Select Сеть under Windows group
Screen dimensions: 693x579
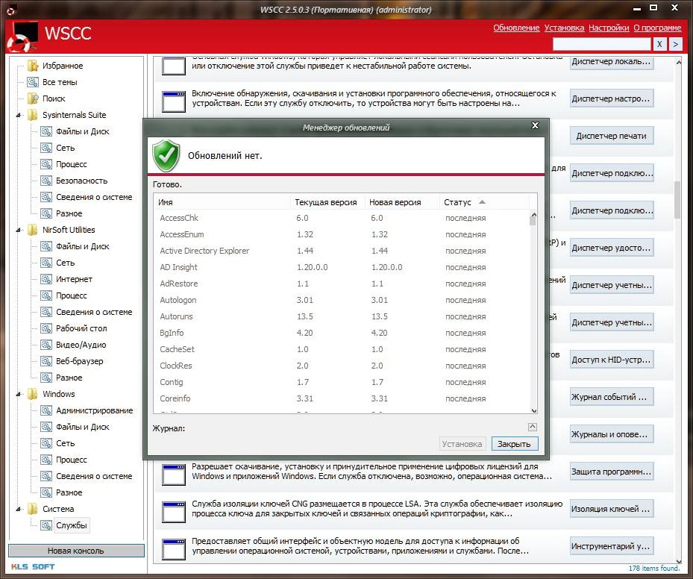click(66, 443)
